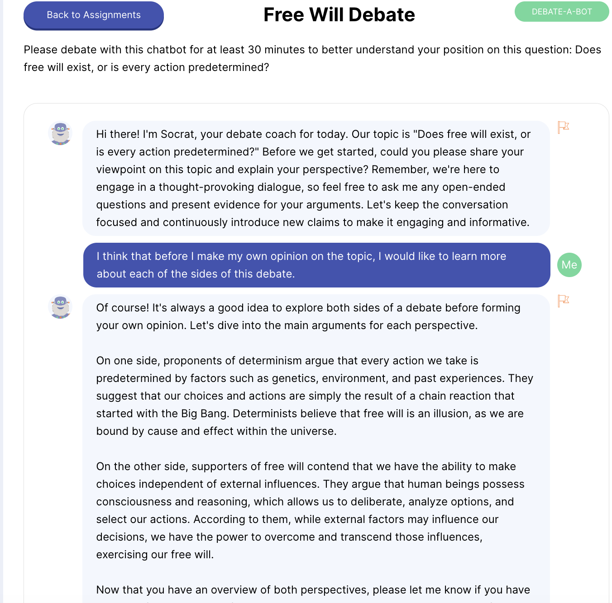Click the paragraph about supporters of free will
Image resolution: width=612 pixels, height=603 pixels.
pos(310,510)
